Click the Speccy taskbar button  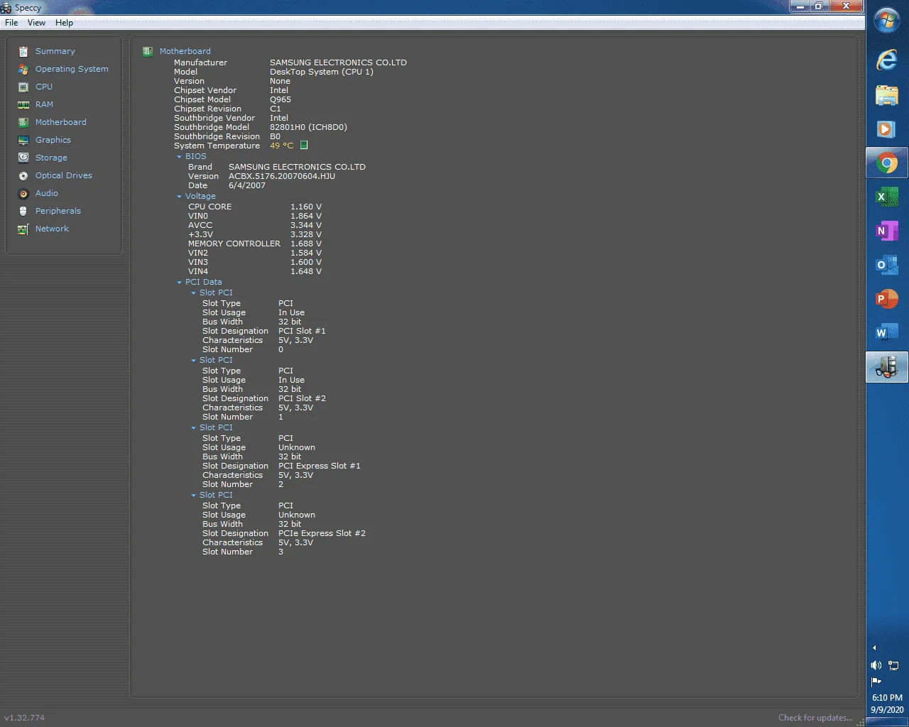click(887, 367)
